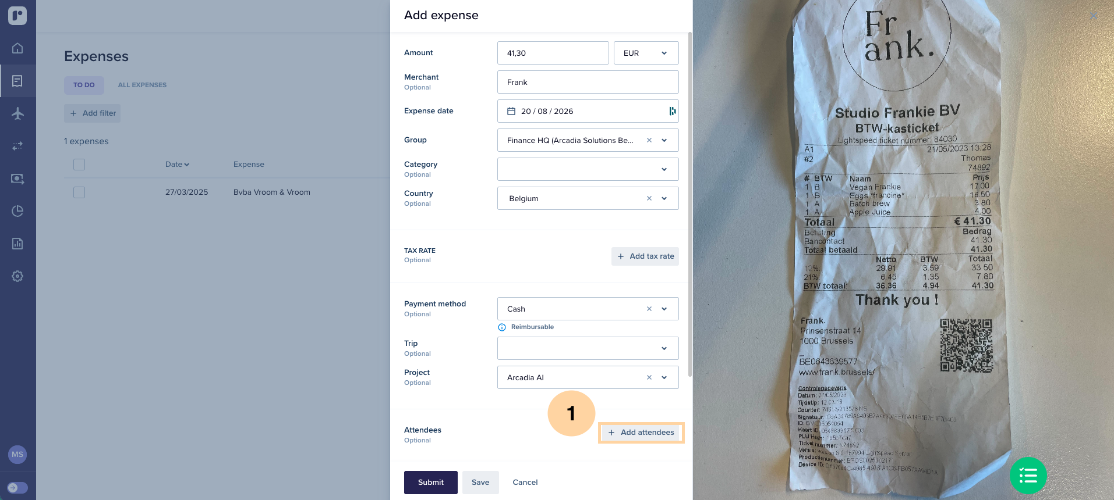1114x500 pixels.
Task: Expand the Trip dropdown
Action: click(x=588, y=348)
